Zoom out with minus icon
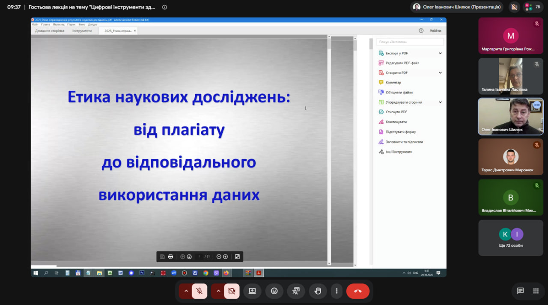The width and height of the screenshot is (548, 305). coord(219,257)
